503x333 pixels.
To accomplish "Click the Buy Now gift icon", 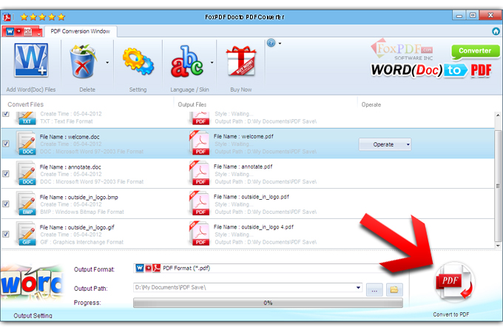I will coord(241,61).
